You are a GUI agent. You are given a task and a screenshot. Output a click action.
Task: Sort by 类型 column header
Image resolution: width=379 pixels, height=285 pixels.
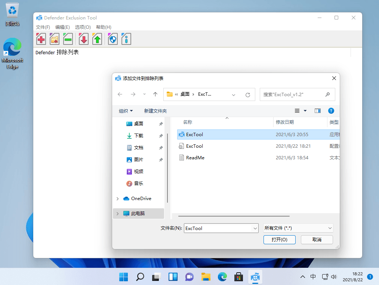334,122
